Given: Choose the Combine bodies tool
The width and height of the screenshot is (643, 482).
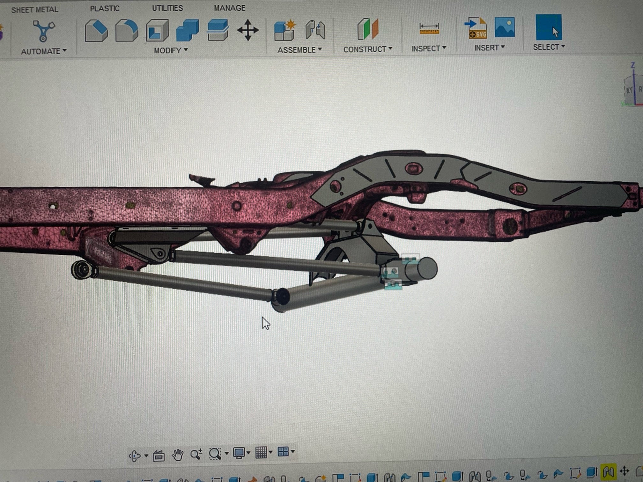Looking at the screenshot, I should coord(188,31).
